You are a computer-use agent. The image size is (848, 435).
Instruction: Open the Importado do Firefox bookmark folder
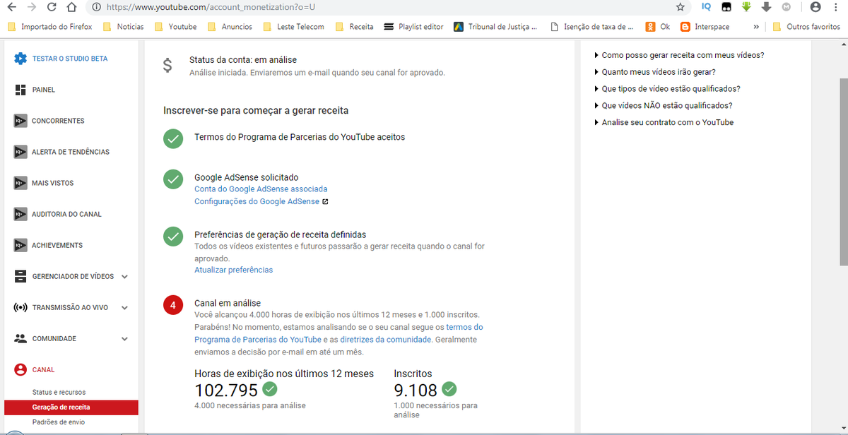pos(49,26)
